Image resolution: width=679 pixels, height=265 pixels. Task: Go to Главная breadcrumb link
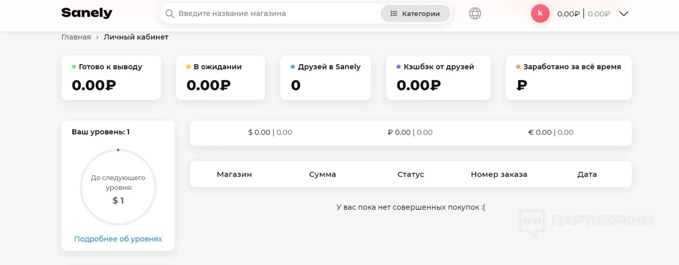76,37
